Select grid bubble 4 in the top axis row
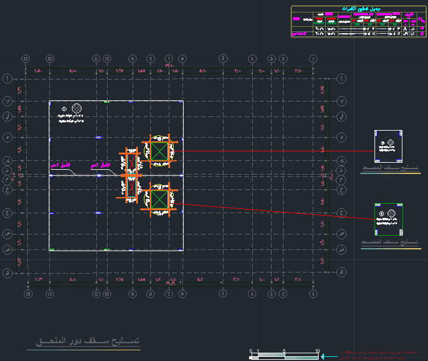The height and width of the screenshot is (361, 428). (x=252, y=59)
